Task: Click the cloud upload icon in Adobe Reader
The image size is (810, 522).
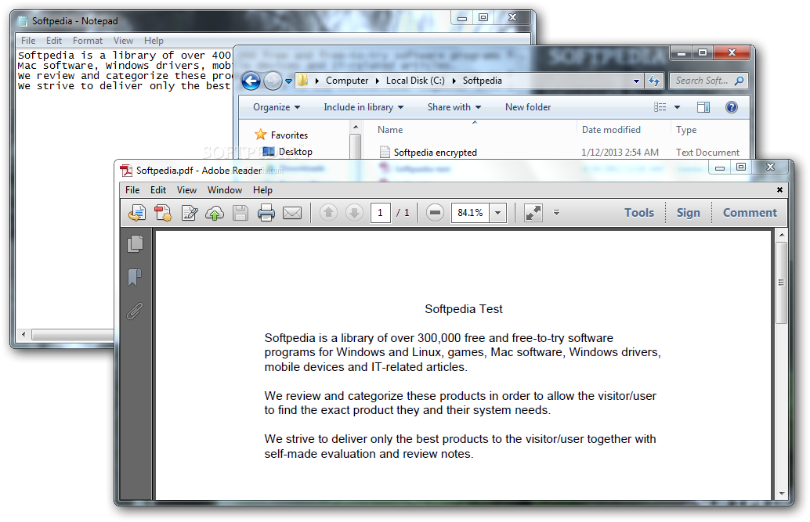Action: pos(215,213)
